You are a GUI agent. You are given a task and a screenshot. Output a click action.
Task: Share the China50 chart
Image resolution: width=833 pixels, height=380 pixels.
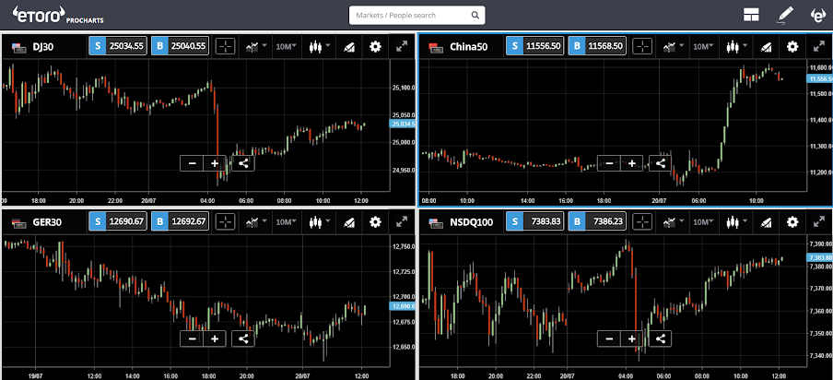[x=661, y=163]
